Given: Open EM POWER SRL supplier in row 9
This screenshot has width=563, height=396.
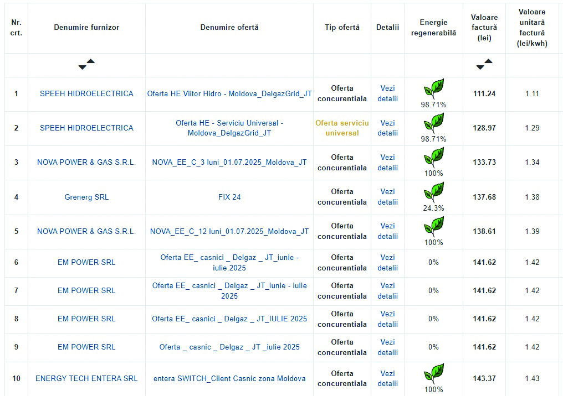Looking at the screenshot, I should (x=86, y=347).
